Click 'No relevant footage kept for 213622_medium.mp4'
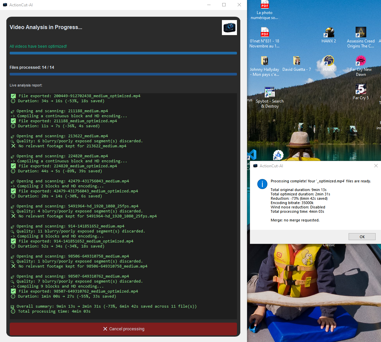The image size is (381, 342). coord(69,146)
